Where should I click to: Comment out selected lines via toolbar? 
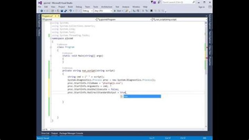[143, 11]
